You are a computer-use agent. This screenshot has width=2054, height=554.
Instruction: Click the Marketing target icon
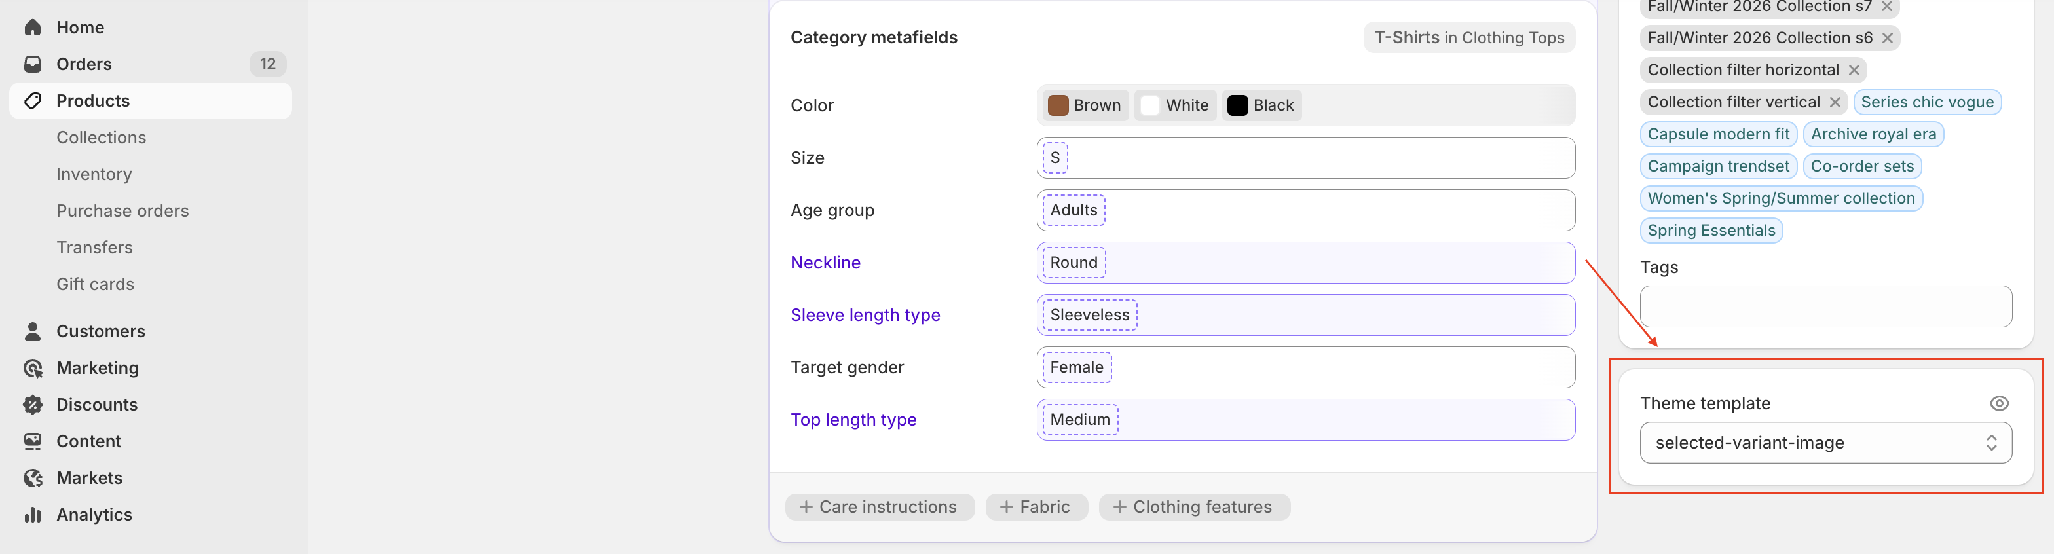click(33, 367)
